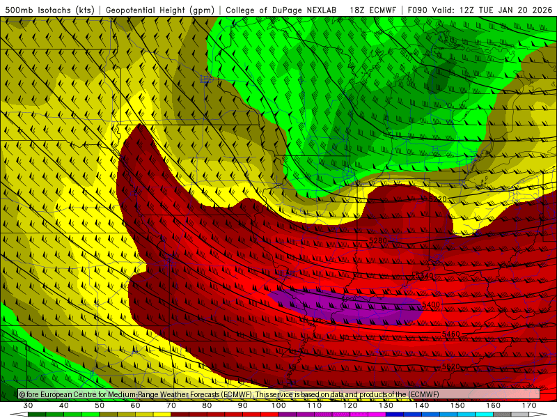Click the 90 label on the color scale

click(243, 405)
